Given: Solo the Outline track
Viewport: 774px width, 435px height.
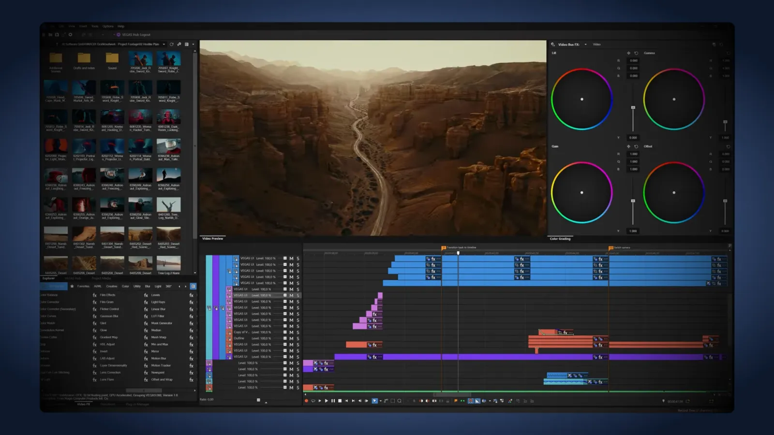Looking at the screenshot, I should pyautogui.click(x=298, y=338).
